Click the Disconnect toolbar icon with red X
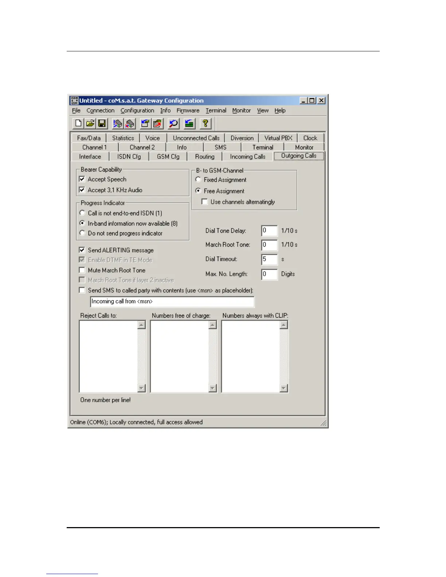Screen dimensions: 446x577 (129, 124)
